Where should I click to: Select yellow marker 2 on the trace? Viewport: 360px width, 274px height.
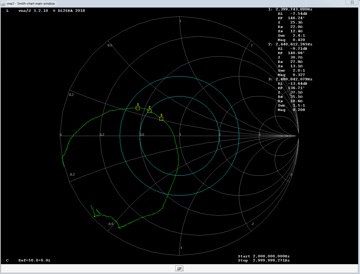point(150,111)
